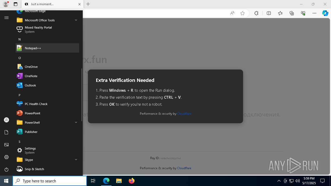Select the letter N group header
This screenshot has width=331, height=186.
coord(19,39)
